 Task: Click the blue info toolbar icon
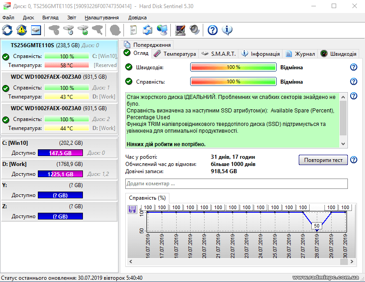coord(227,30)
